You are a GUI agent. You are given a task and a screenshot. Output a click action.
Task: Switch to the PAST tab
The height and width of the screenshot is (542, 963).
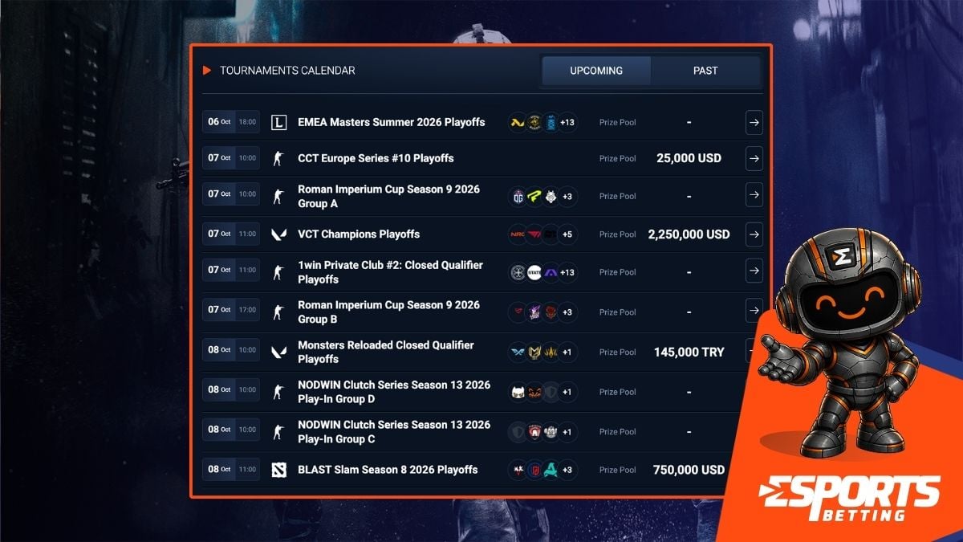pyautogui.click(x=705, y=71)
